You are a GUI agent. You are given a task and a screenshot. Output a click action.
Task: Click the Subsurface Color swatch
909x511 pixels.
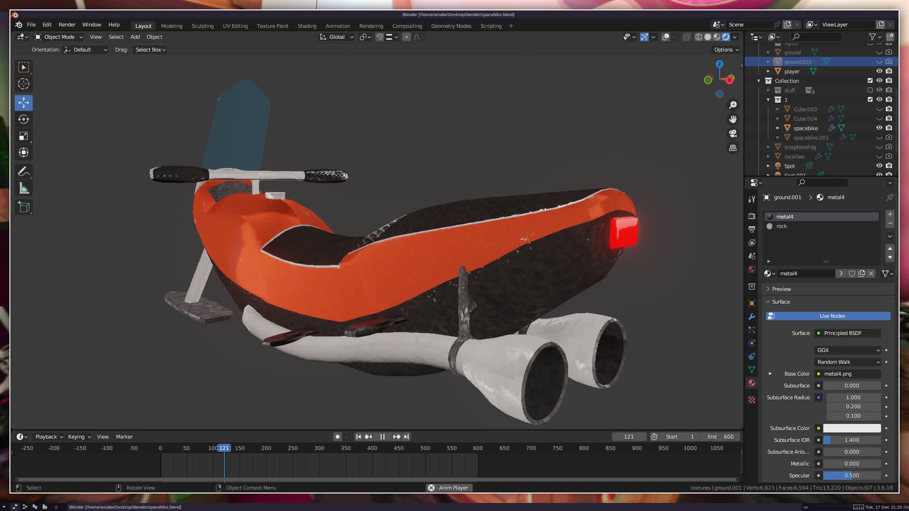pyautogui.click(x=852, y=428)
